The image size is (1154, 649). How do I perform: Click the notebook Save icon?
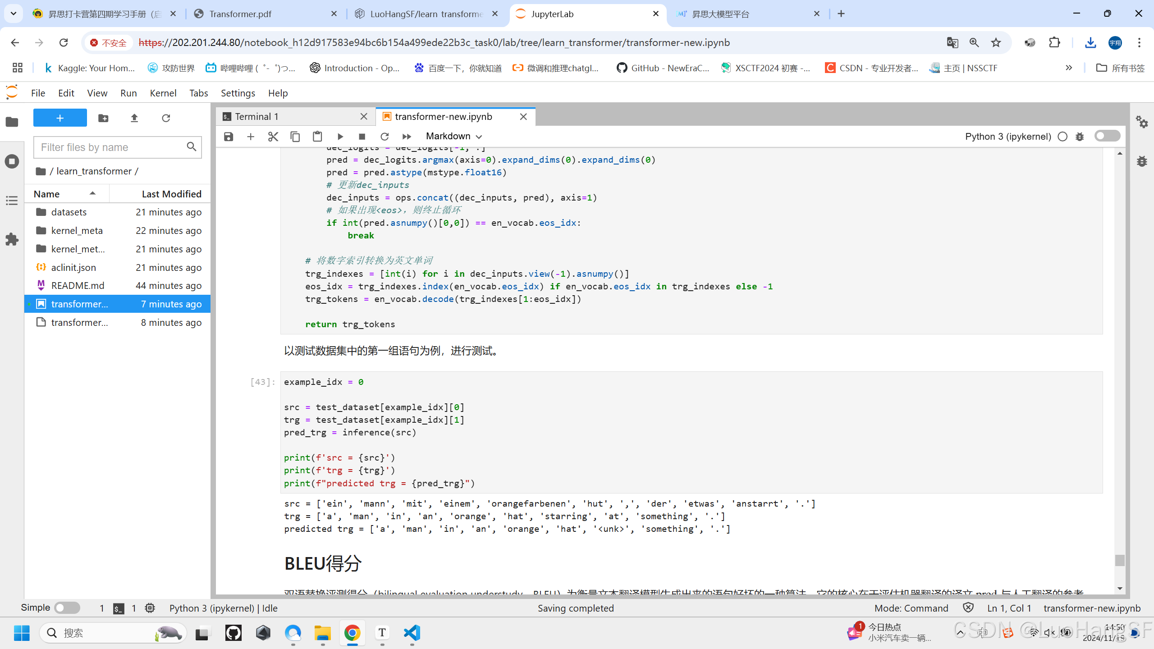click(229, 136)
